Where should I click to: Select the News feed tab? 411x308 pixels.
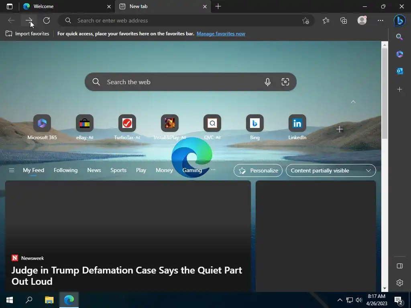point(94,170)
